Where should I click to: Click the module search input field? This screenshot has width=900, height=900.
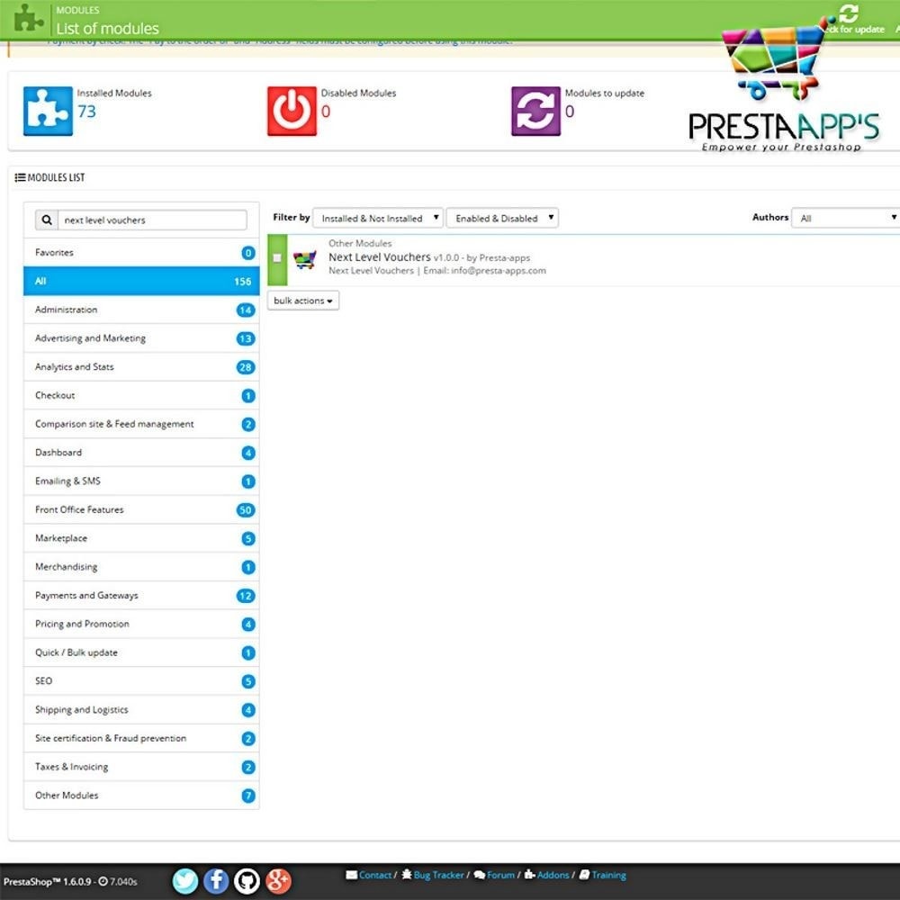click(152, 220)
